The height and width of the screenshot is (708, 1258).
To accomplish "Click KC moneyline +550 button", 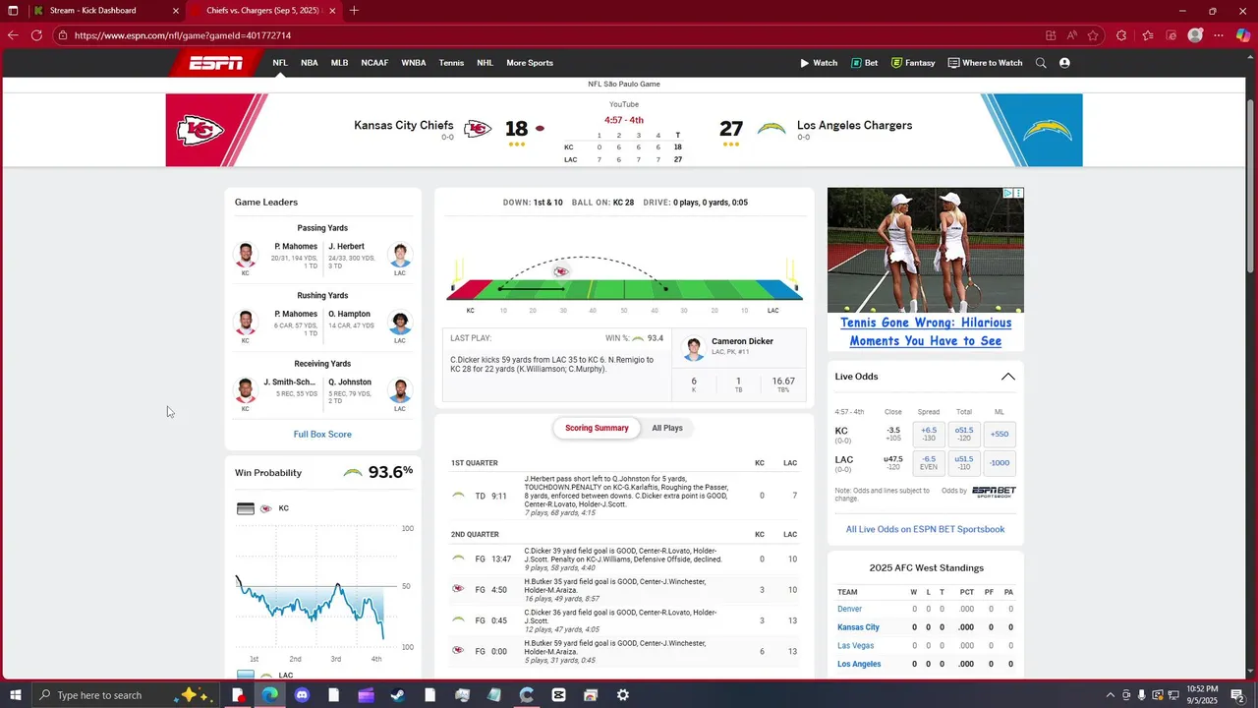I will pyautogui.click(x=1000, y=434).
